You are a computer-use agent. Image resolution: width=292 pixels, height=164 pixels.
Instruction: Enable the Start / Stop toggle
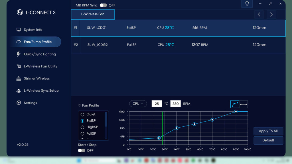pyautogui.click(x=82, y=150)
